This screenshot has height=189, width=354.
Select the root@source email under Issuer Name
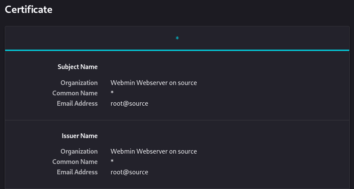(129, 172)
